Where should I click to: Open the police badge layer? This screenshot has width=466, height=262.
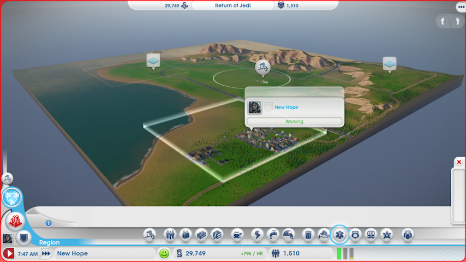[355, 235]
